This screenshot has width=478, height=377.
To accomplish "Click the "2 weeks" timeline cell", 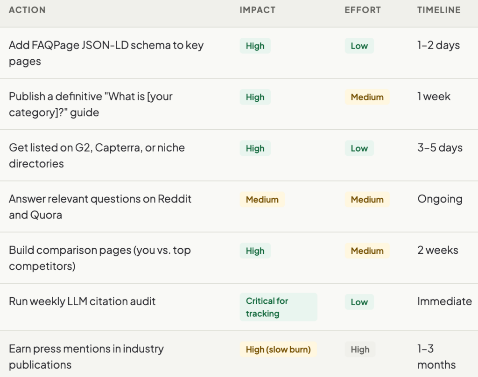I will pos(438,250).
